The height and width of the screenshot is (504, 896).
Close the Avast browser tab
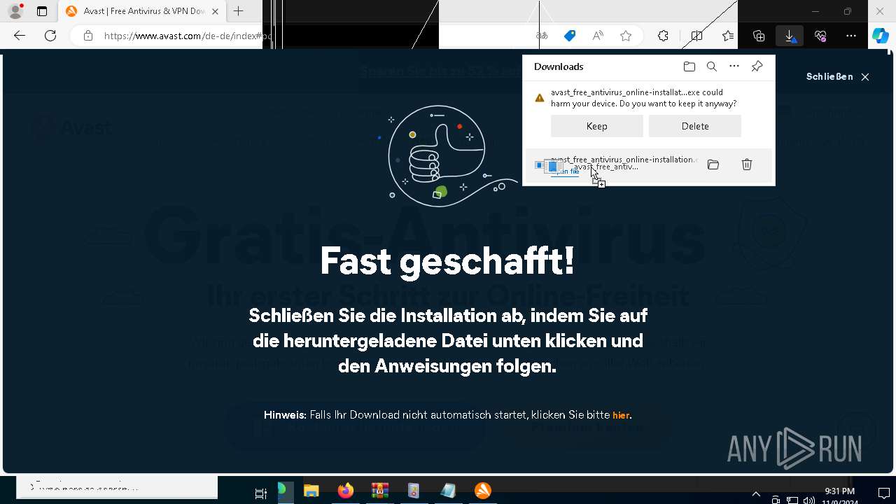[x=215, y=11]
